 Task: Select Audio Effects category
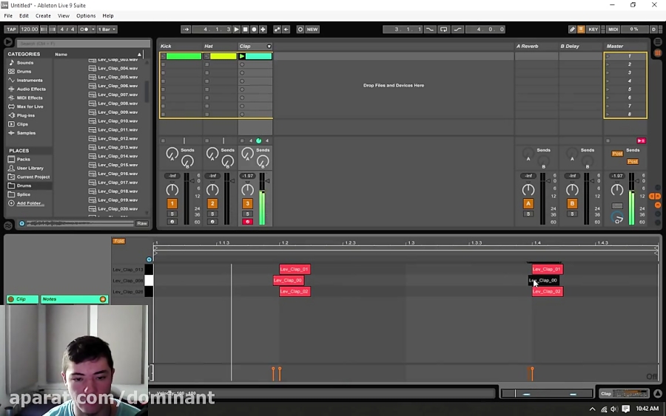click(x=31, y=89)
